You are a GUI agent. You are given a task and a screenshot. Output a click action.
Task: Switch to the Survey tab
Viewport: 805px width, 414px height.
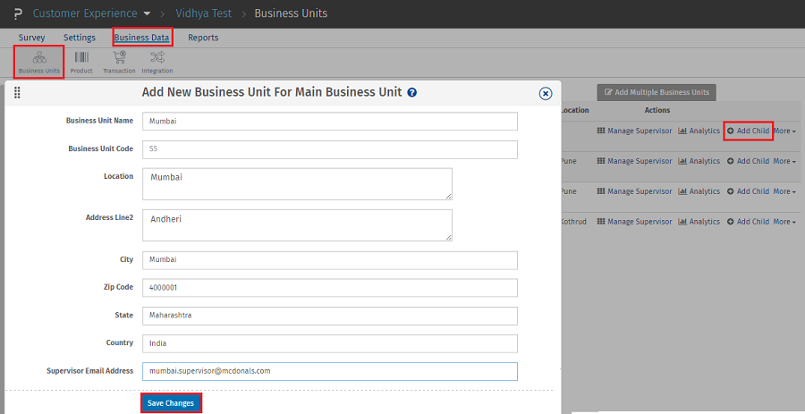click(x=32, y=38)
